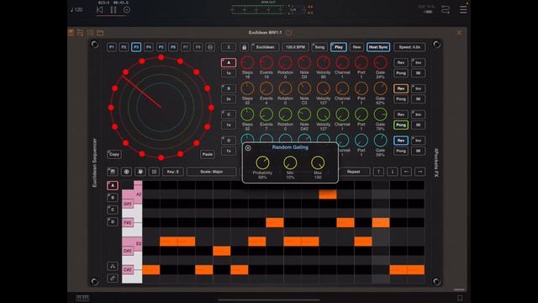Change row B 2x clock multiplier

pyautogui.click(x=229, y=99)
